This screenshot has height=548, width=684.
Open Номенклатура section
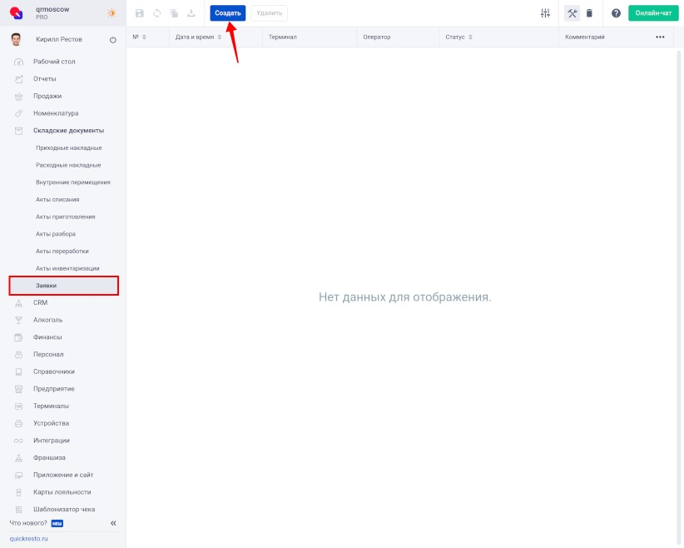point(56,113)
